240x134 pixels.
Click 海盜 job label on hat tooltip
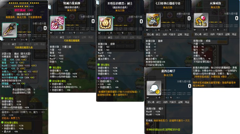[187, 102]
